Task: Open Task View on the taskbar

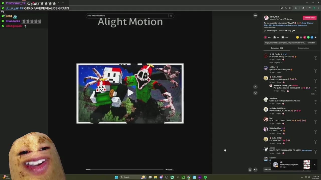Action: [150, 177]
